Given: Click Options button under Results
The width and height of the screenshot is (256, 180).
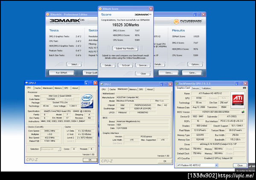Looking at the screenshot, I should click(195, 65).
